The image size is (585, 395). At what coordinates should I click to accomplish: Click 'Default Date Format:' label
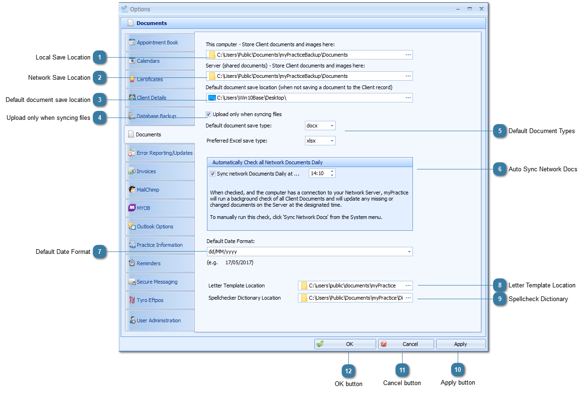[x=231, y=241]
